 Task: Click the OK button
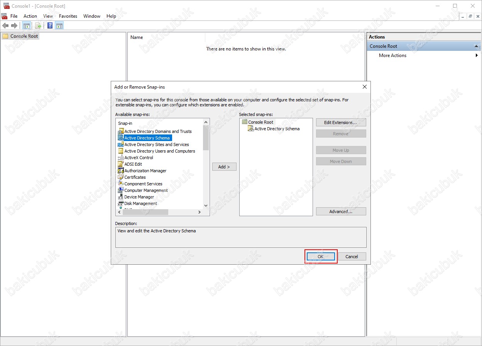click(x=321, y=257)
